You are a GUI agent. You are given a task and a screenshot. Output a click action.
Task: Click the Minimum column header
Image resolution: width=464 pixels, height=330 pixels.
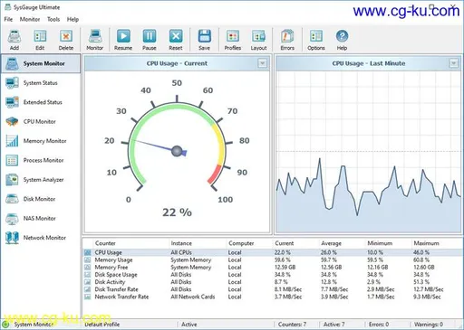click(388, 243)
